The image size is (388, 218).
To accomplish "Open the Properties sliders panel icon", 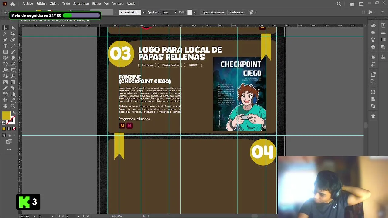I will click(x=383, y=57).
